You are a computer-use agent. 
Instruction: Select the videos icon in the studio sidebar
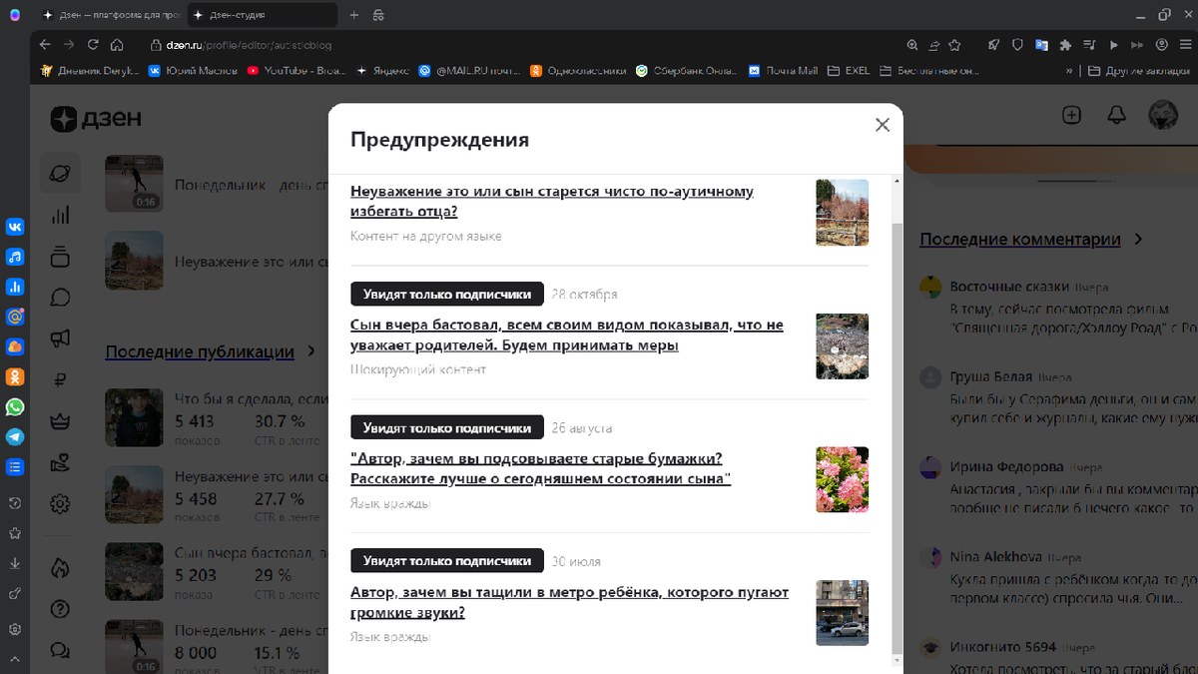click(x=60, y=258)
